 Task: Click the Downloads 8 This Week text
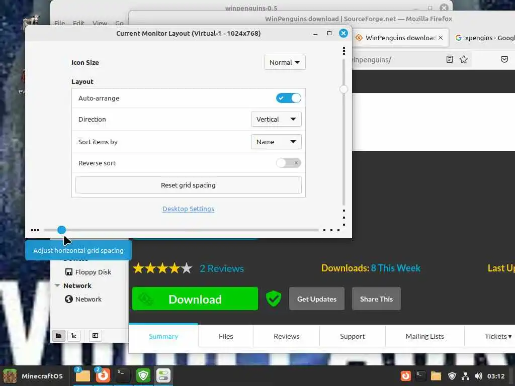371,268
